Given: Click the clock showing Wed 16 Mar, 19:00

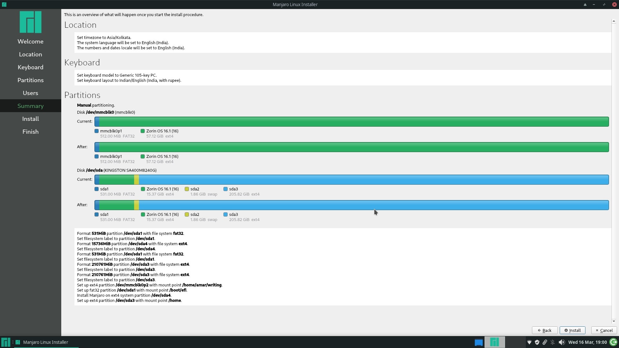Looking at the screenshot, I should coord(587,342).
